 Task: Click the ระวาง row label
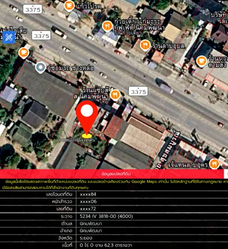pyautogui.click(x=67, y=216)
